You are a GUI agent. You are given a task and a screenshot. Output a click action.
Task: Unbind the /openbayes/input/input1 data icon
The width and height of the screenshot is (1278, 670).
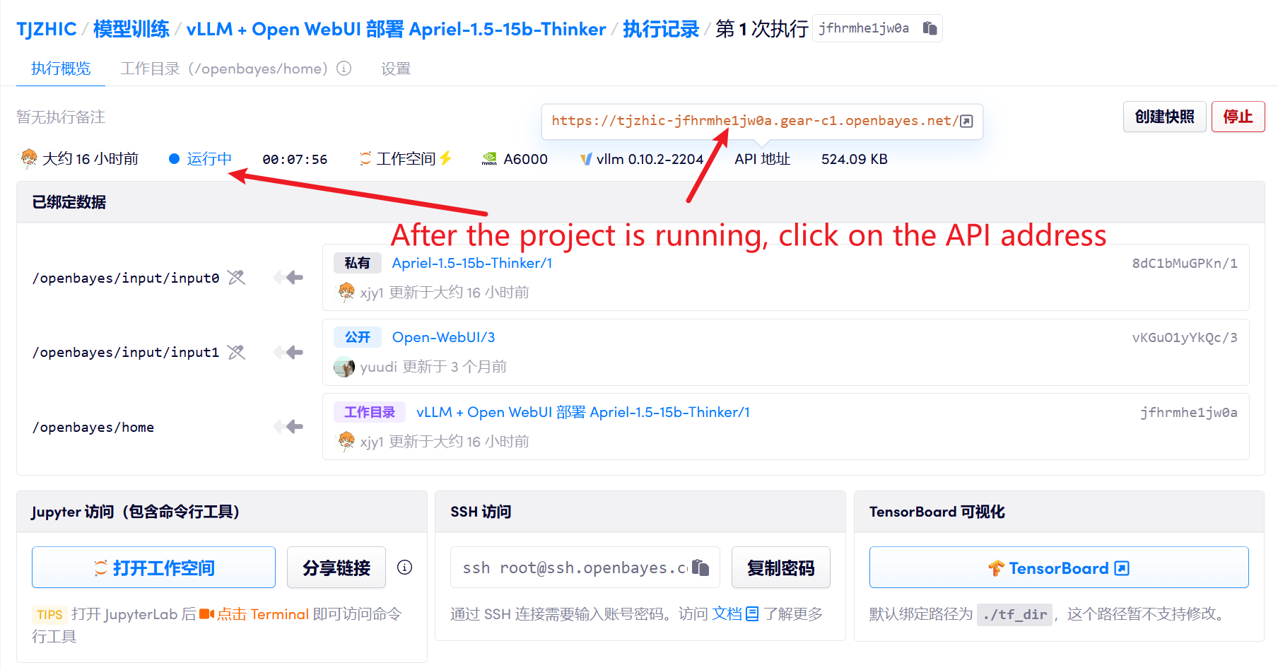point(237,352)
